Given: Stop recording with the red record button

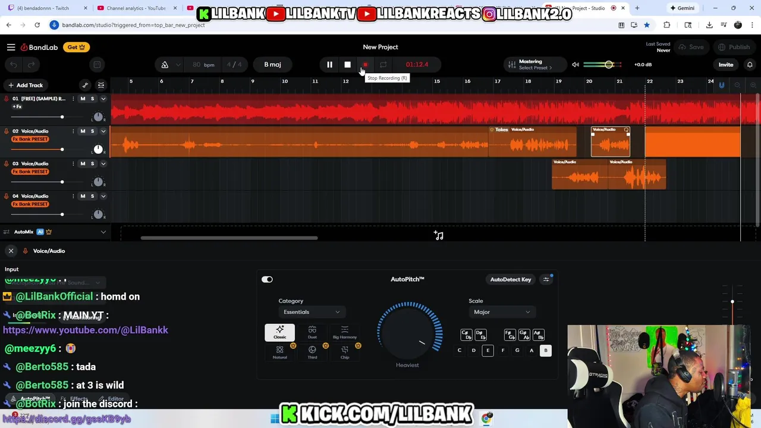Looking at the screenshot, I should 365,64.
